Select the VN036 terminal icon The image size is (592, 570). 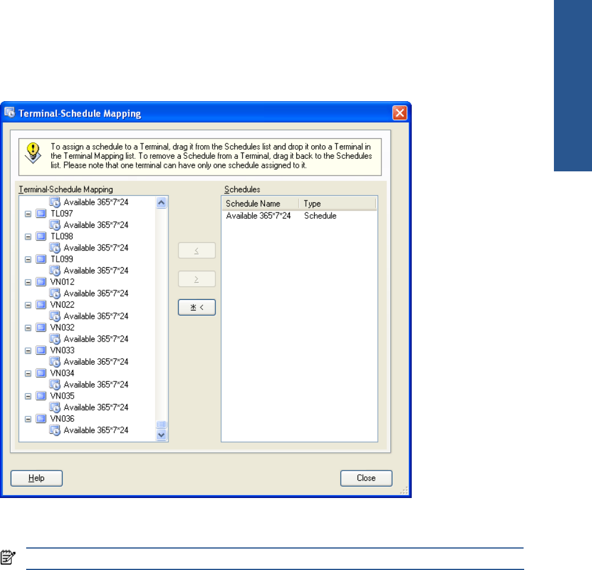41,419
